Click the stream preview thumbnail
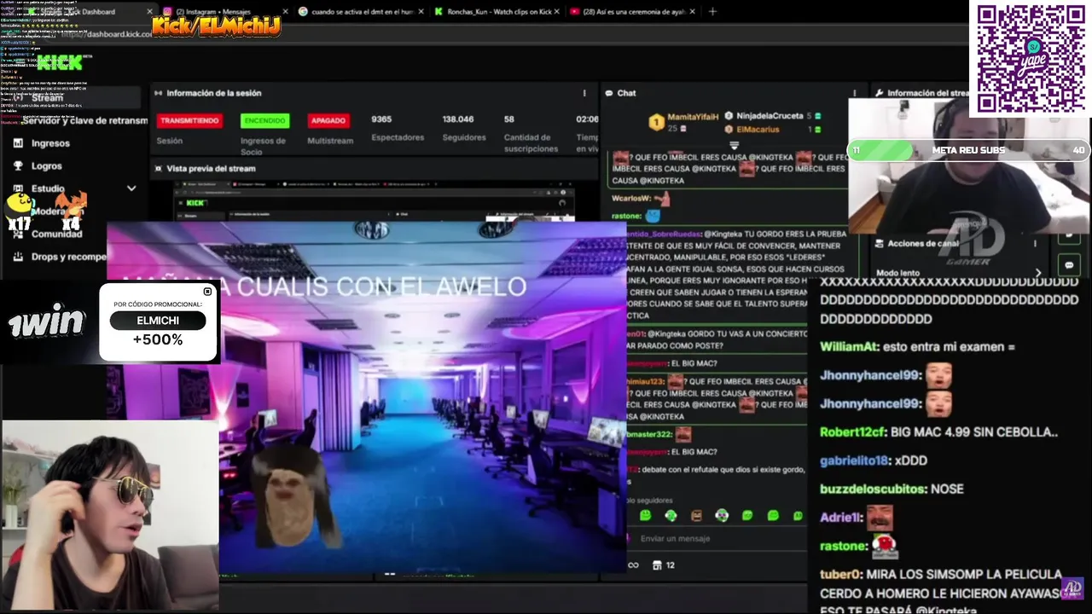This screenshot has width=1092, height=614. click(374, 203)
